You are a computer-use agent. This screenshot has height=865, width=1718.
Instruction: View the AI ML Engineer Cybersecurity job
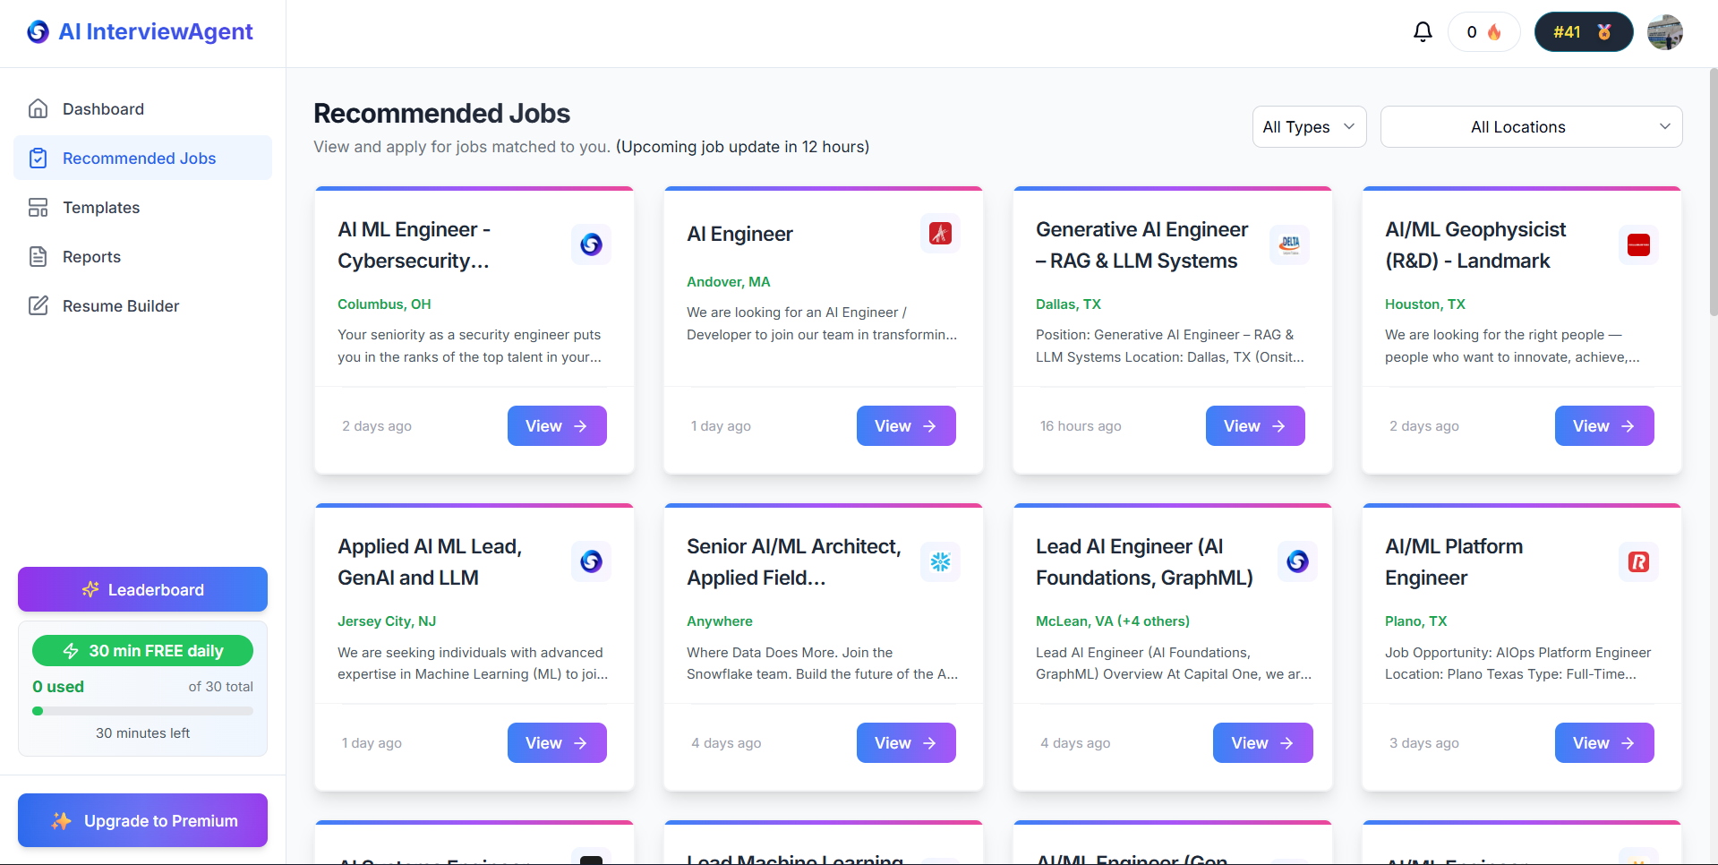557,426
